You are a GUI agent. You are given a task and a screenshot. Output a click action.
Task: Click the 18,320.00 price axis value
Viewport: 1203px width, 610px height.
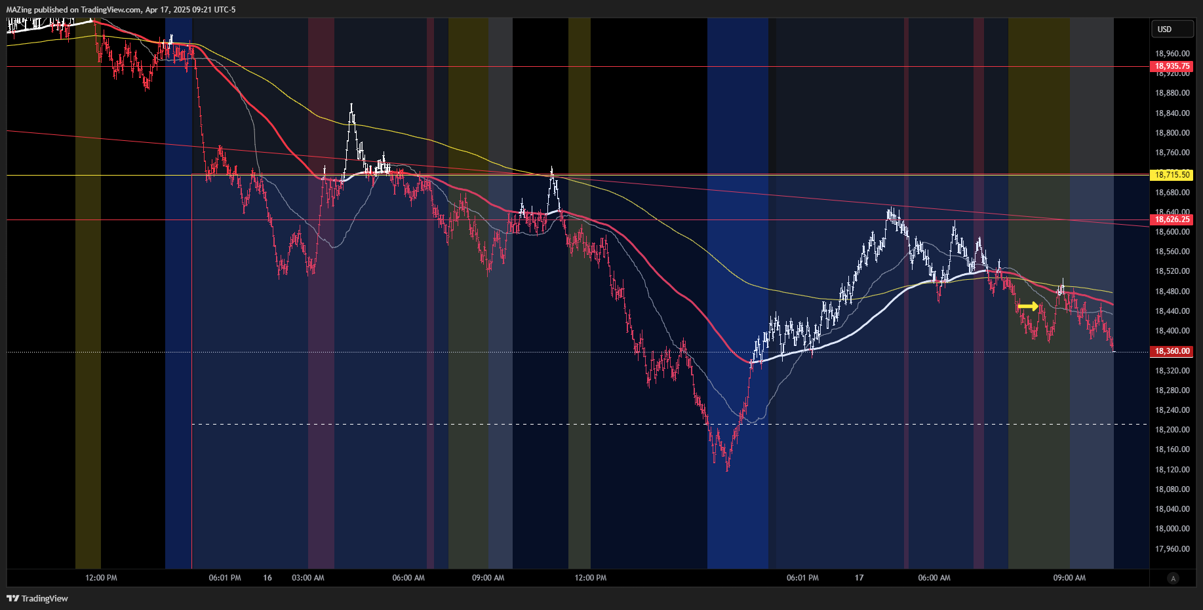click(x=1172, y=371)
